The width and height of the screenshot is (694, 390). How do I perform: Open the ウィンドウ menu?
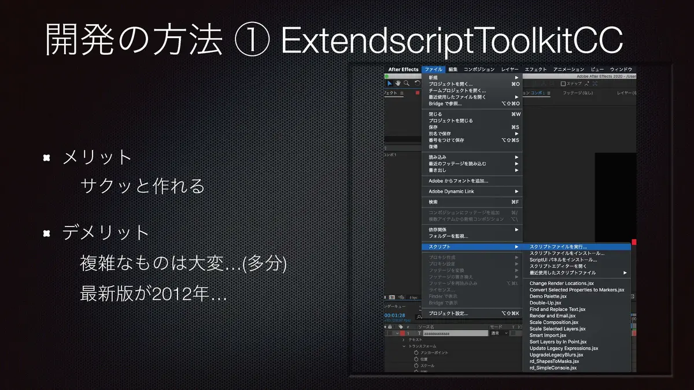point(621,69)
